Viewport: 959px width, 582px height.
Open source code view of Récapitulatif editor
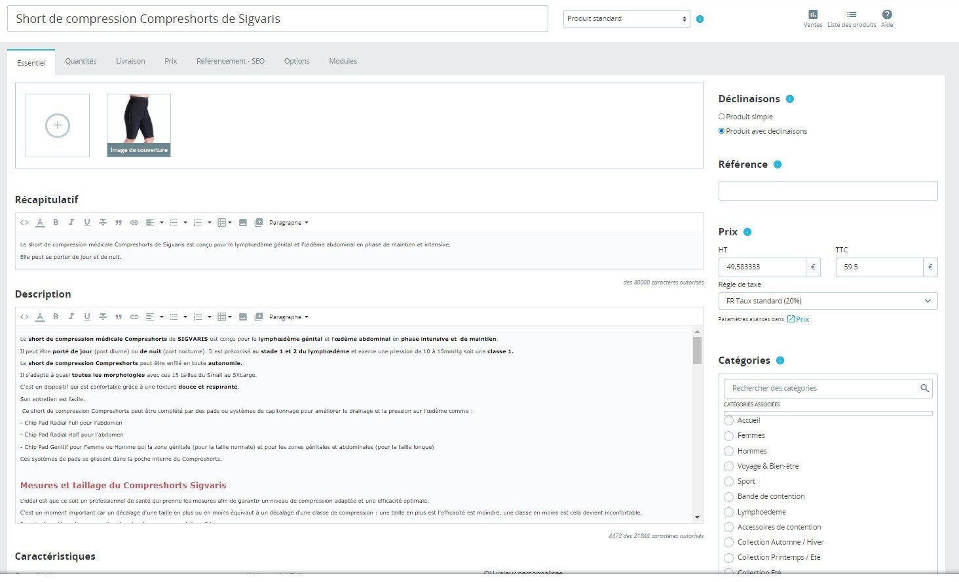[24, 222]
